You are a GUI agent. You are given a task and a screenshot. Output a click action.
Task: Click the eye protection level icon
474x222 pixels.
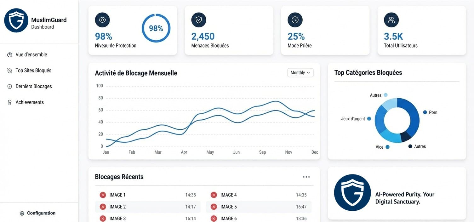pos(102,20)
